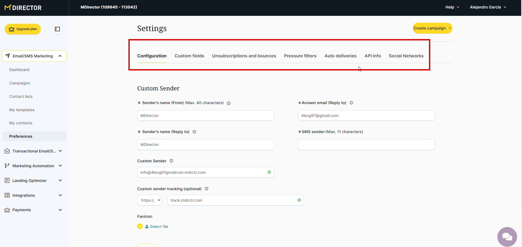Click the MDirector logo
522x247 pixels.
(23, 8)
